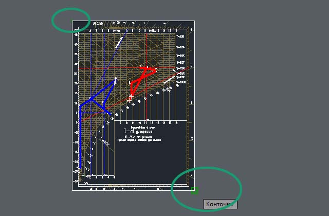Click the green ellipse annotation at top-left

click(x=71, y=21)
